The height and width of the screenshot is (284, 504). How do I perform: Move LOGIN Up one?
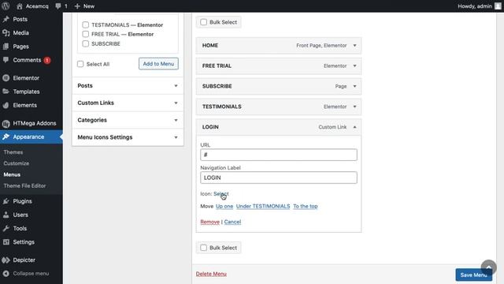(x=224, y=206)
